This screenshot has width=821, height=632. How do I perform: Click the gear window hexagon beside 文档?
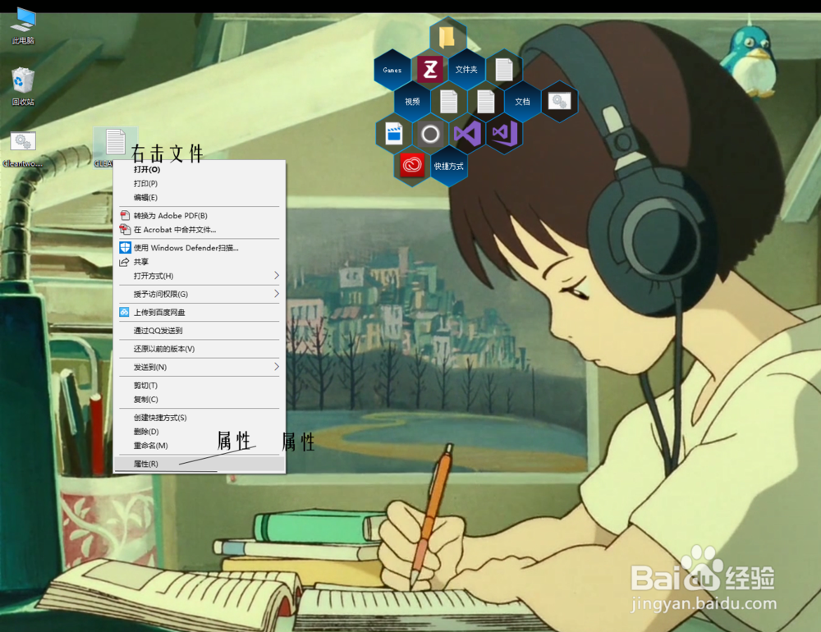559,101
